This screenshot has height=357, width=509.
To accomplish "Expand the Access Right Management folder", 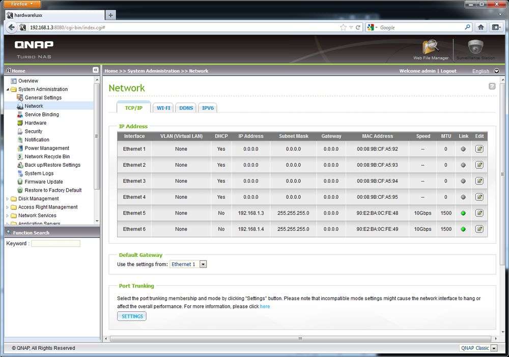I will pos(8,207).
